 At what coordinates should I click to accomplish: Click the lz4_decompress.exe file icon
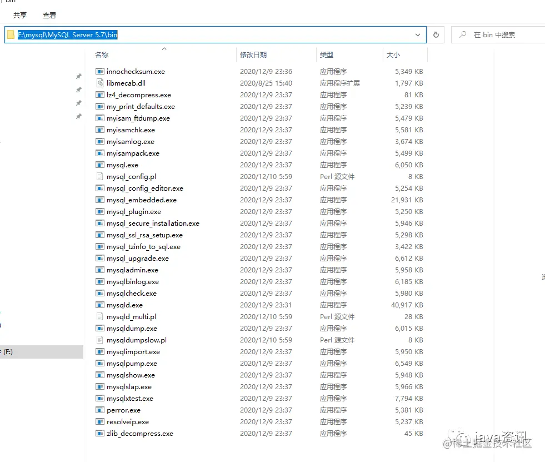[x=100, y=95]
